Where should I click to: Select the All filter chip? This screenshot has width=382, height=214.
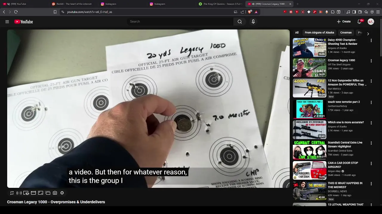(x=297, y=33)
